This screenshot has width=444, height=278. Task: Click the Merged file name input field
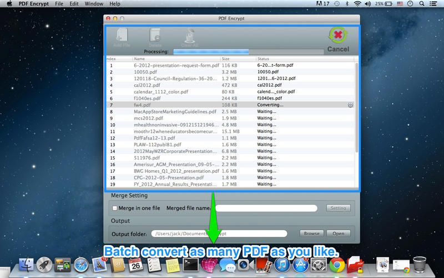pyautogui.click(x=266, y=208)
